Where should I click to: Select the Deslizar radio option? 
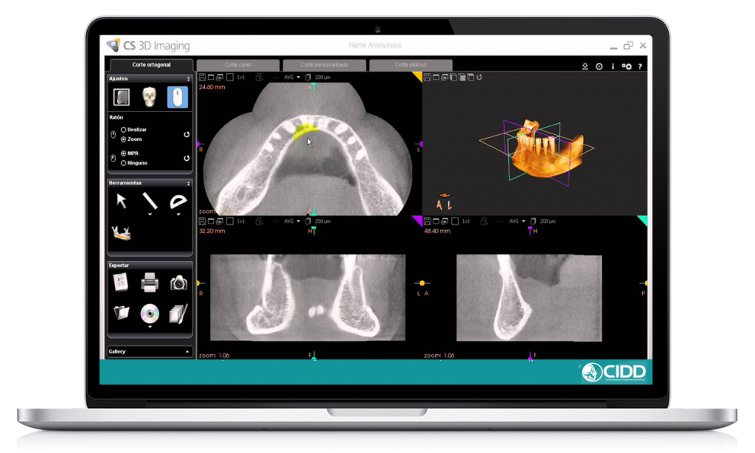[x=123, y=130]
